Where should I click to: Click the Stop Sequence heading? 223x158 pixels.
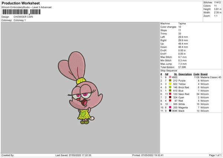pyautogui.click(x=169, y=70)
